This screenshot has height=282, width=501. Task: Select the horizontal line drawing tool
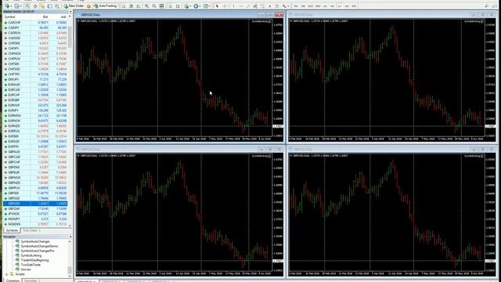[241, 6]
